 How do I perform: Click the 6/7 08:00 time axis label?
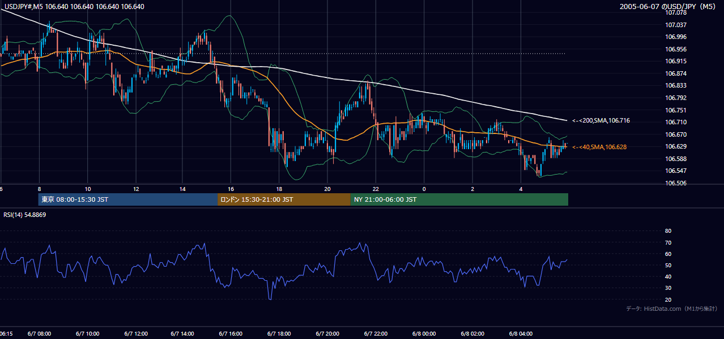click(x=39, y=333)
